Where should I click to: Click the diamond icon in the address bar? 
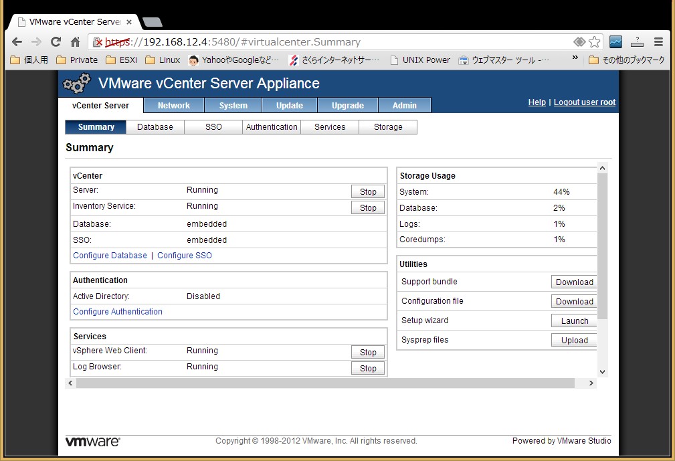pyautogui.click(x=579, y=41)
